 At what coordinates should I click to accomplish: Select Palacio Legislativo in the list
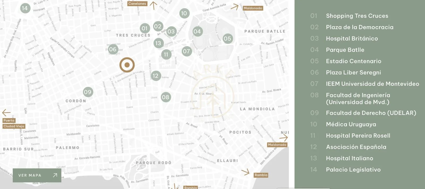(x=353, y=170)
